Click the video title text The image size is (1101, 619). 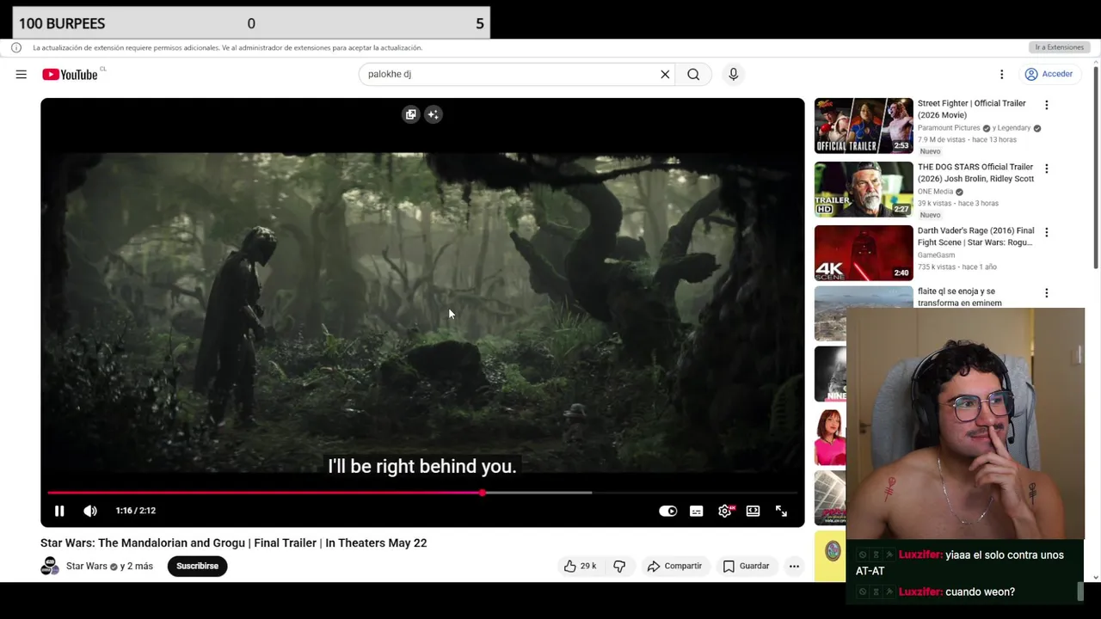[x=233, y=542]
